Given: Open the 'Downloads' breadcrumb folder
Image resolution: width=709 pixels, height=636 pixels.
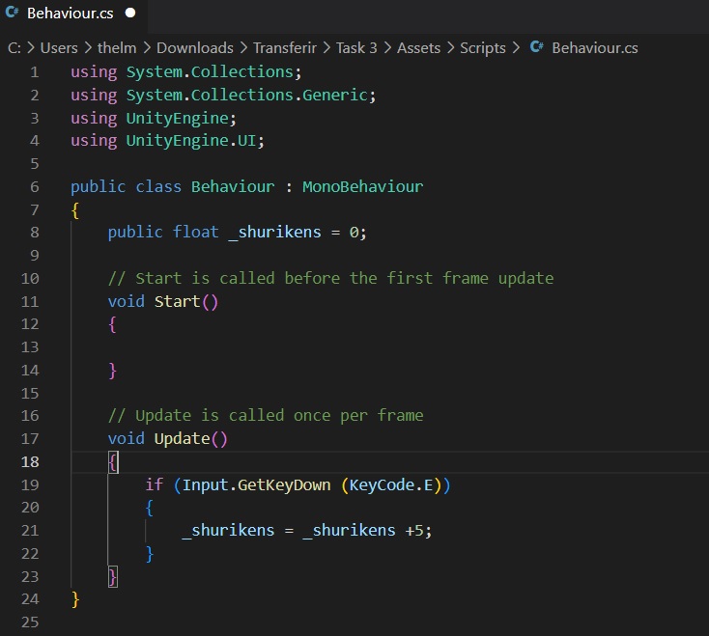Looking at the screenshot, I should (195, 48).
